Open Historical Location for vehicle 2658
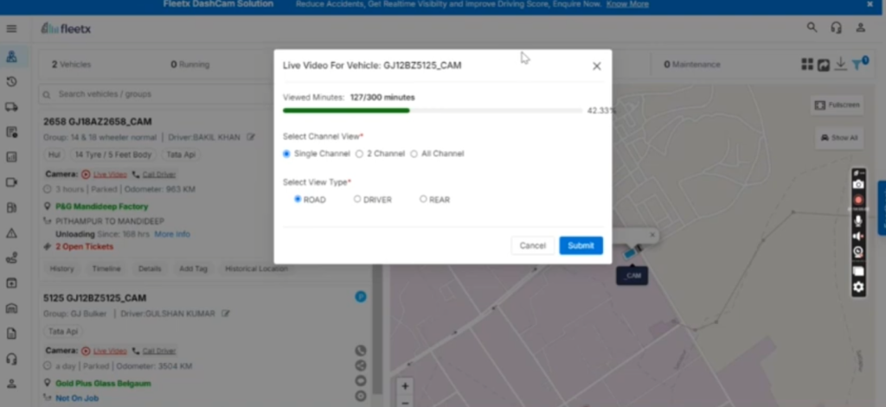Viewport: 886px width, 407px height. (256, 269)
